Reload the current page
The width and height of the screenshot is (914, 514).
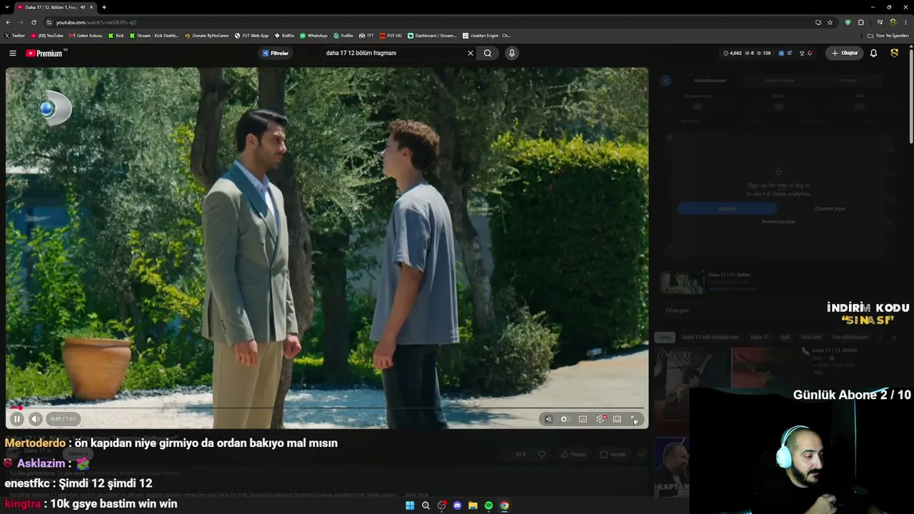(34, 22)
